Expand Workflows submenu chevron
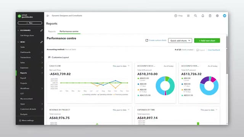The height and width of the screenshot is (137, 244). click(42, 88)
